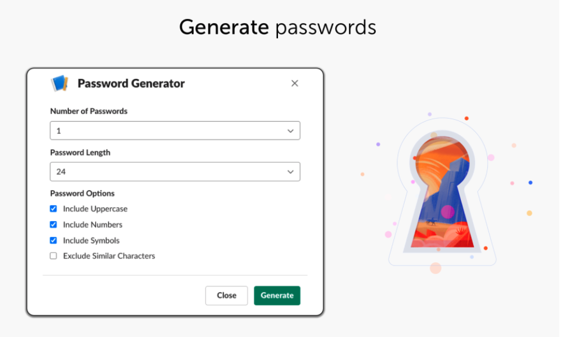Expand the Password Length chevron arrow

290,172
